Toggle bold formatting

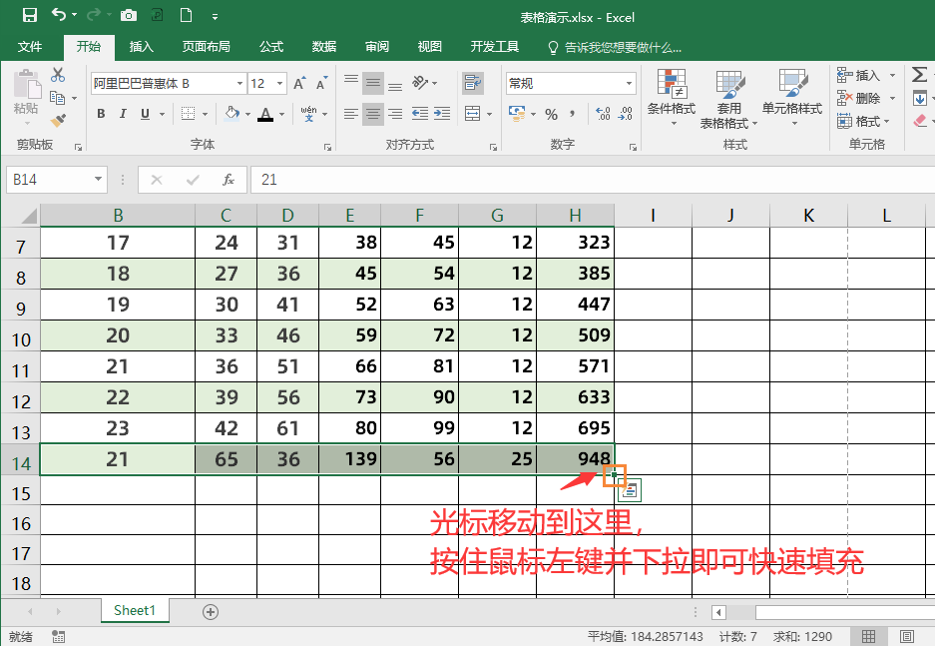(101, 114)
